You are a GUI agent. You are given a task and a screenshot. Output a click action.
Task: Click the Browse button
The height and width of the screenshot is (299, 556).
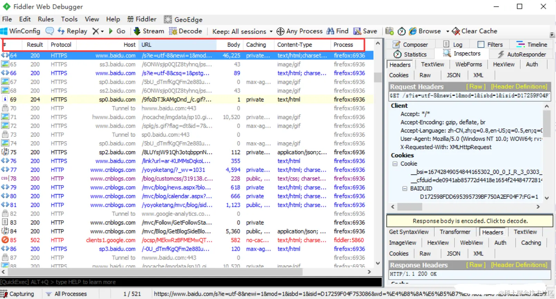click(425, 31)
